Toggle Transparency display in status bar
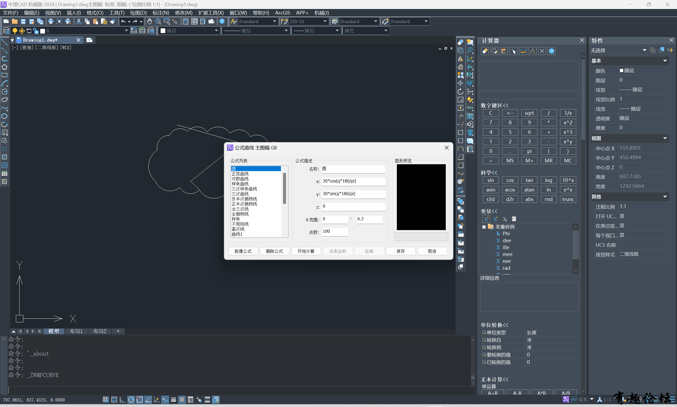 [x=182, y=400]
